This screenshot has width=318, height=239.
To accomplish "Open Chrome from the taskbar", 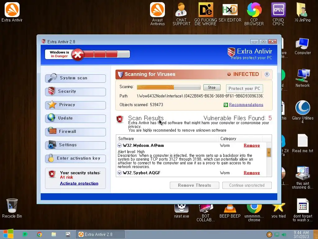I will click(x=39, y=234).
